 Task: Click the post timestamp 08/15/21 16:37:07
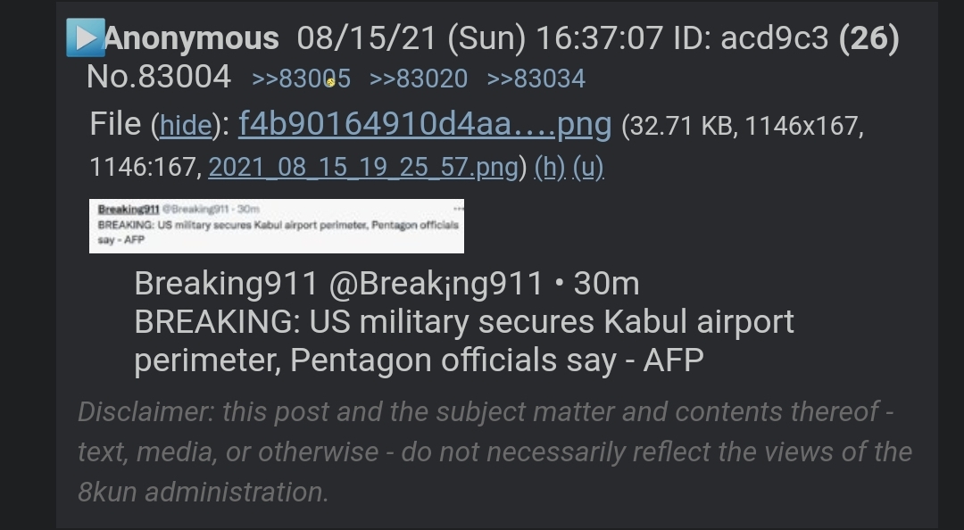(480, 38)
